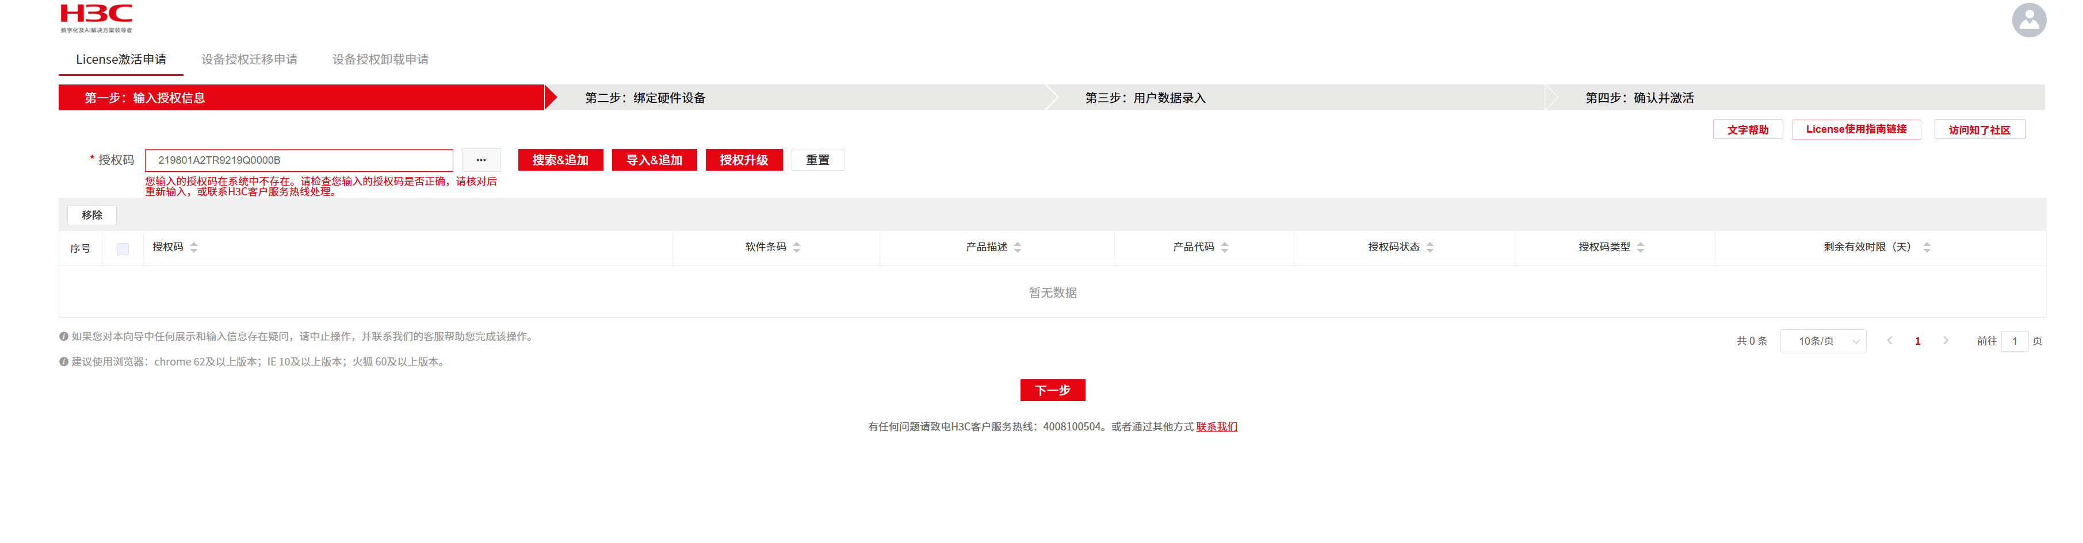The height and width of the screenshot is (543, 2083).
Task: Open License使用指南链接 button
Action: click(1856, 129)
